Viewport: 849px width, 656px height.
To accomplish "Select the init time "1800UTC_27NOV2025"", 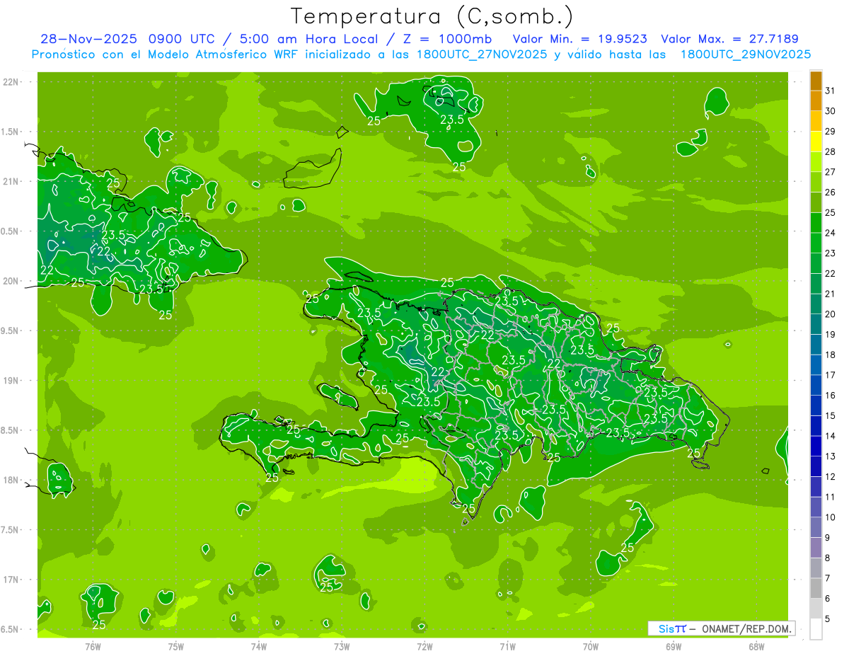I will [479, 54].
